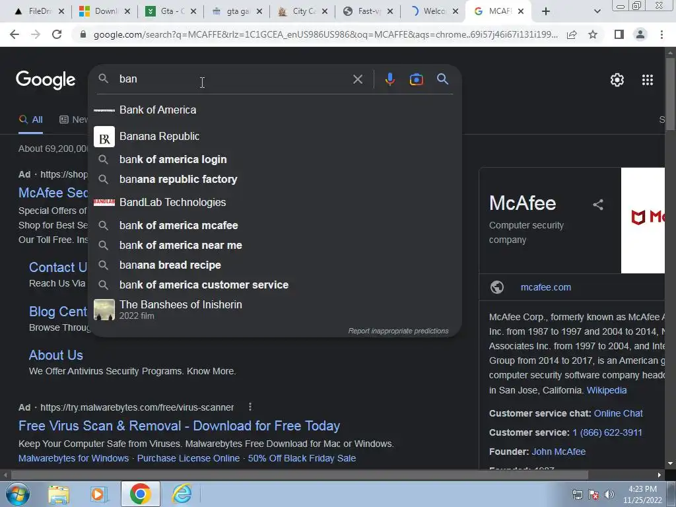Click Report inappropriate predictions
This screenshot has width=676, height=507.
398,331
